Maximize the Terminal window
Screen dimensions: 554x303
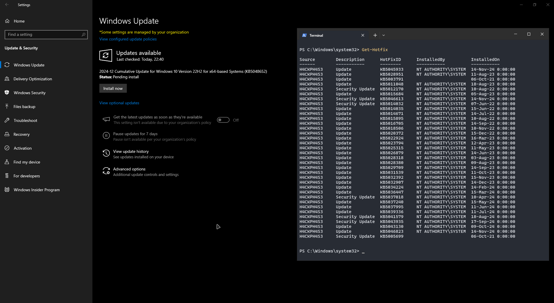pyautogui.click(x=529, y=34)
